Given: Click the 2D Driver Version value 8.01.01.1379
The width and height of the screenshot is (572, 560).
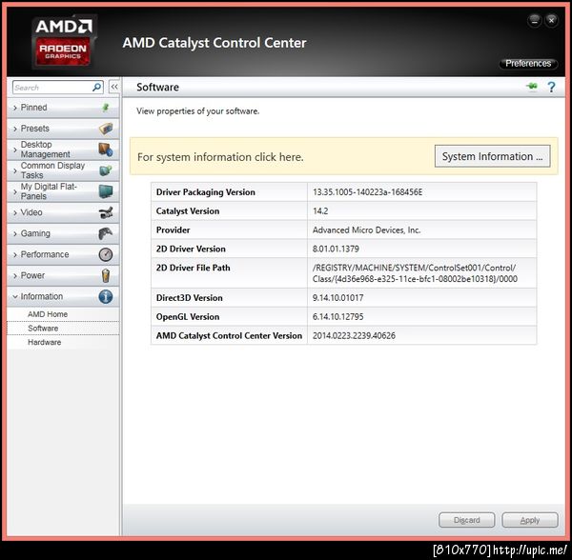Looking at the screenshot, I should tap(336, 249).
